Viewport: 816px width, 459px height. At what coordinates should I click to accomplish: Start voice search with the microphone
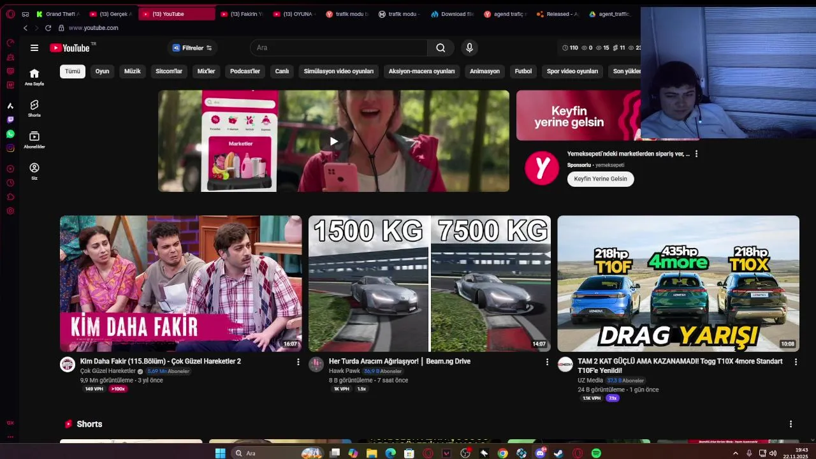point(470,48)
